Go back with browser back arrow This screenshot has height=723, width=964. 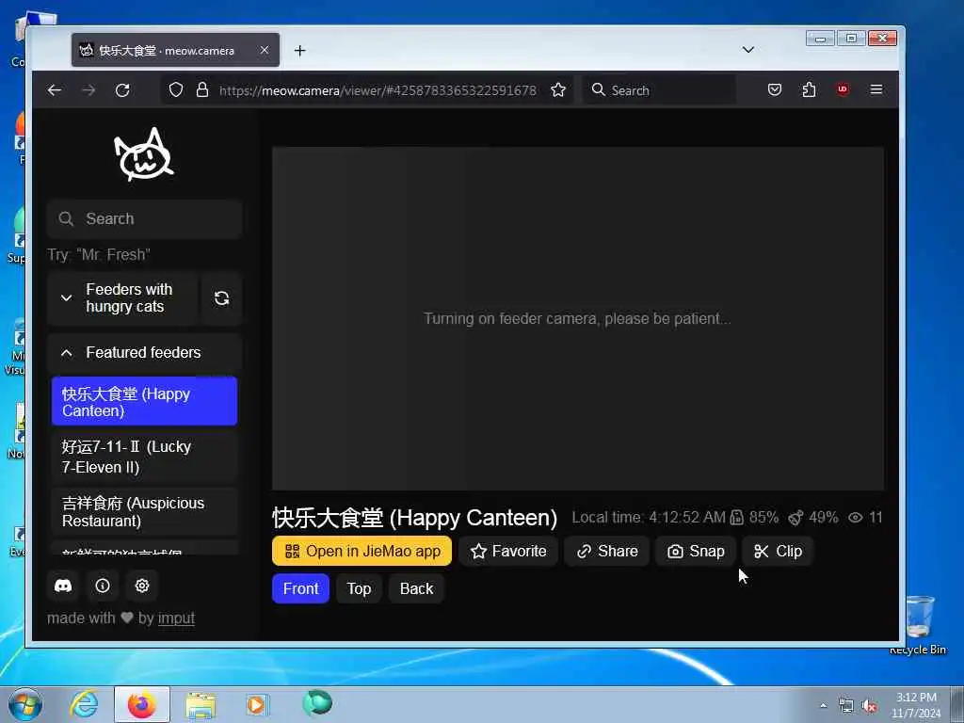(x=55, y=90)
